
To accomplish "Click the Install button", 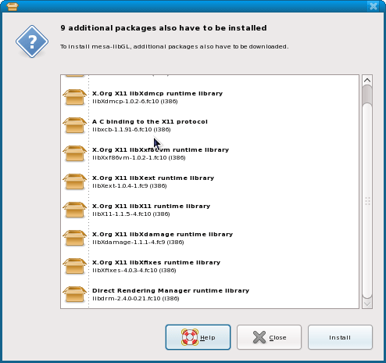I will click(340, 337).
